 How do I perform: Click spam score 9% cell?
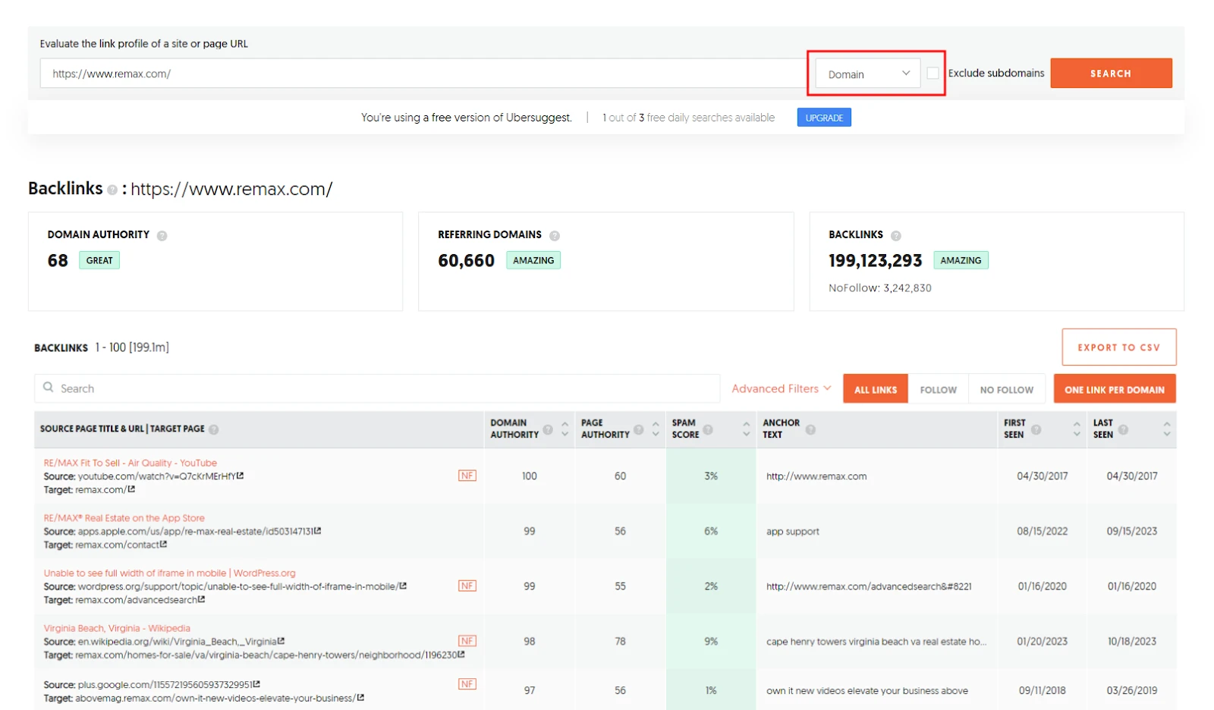711,641
